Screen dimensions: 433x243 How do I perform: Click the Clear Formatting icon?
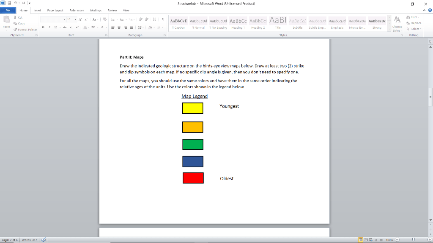coord(104,19)
